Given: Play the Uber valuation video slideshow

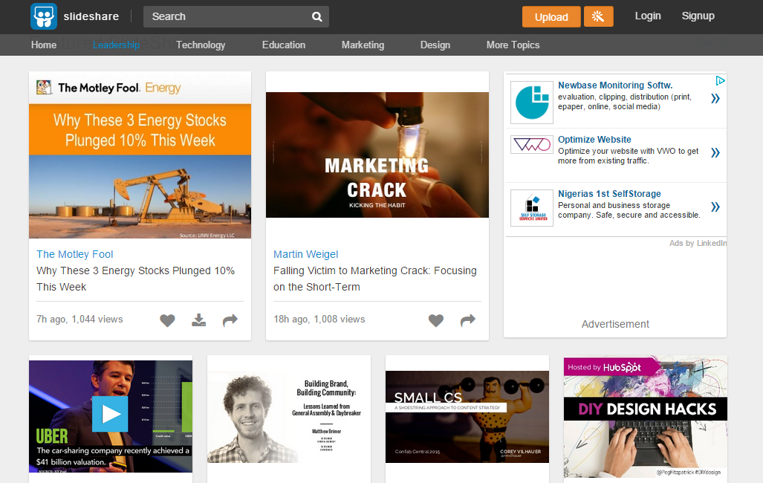Looking at the screenshot, I should tap(110, 414).
